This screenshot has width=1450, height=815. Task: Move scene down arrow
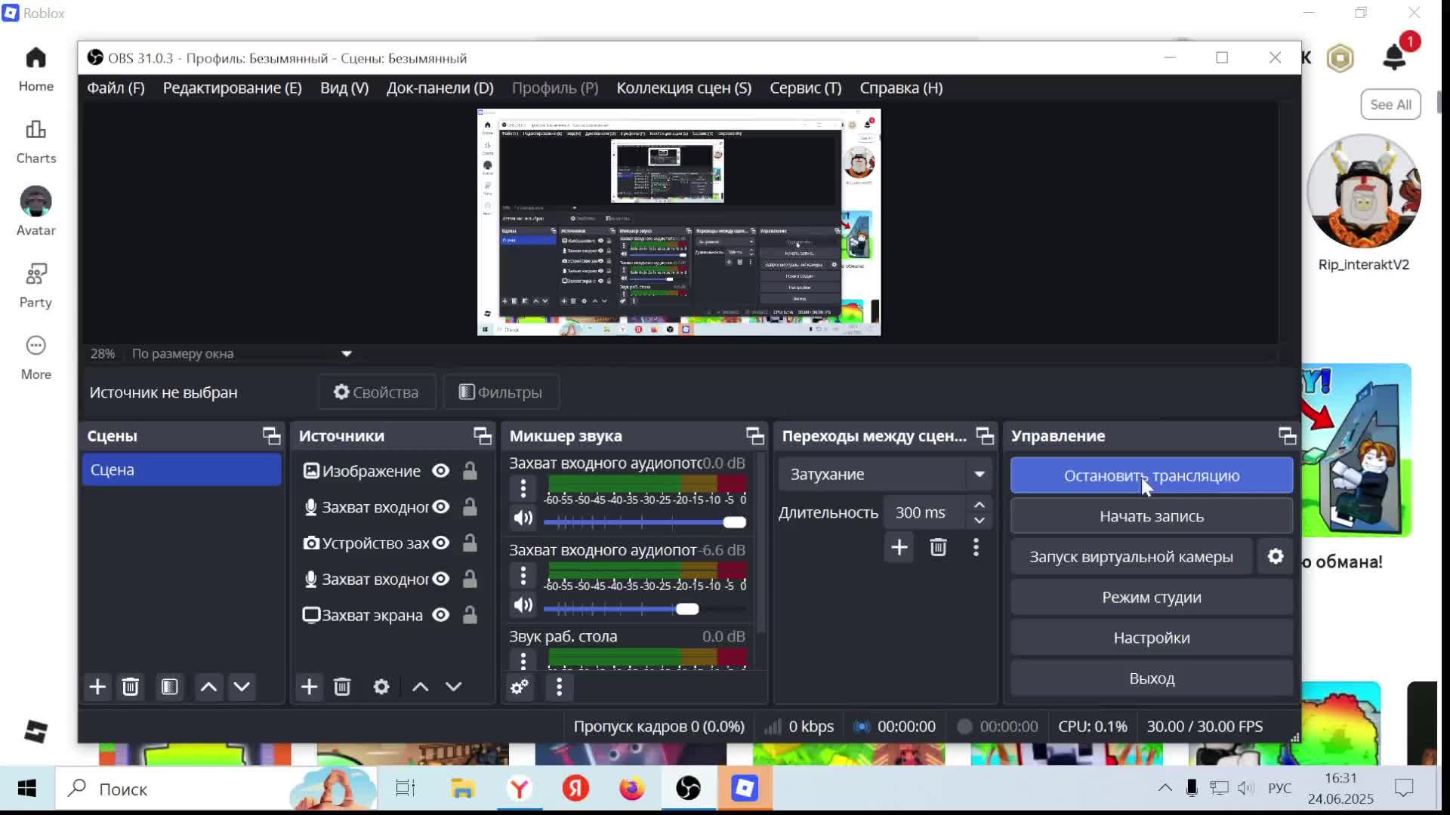tap(242, 687)
